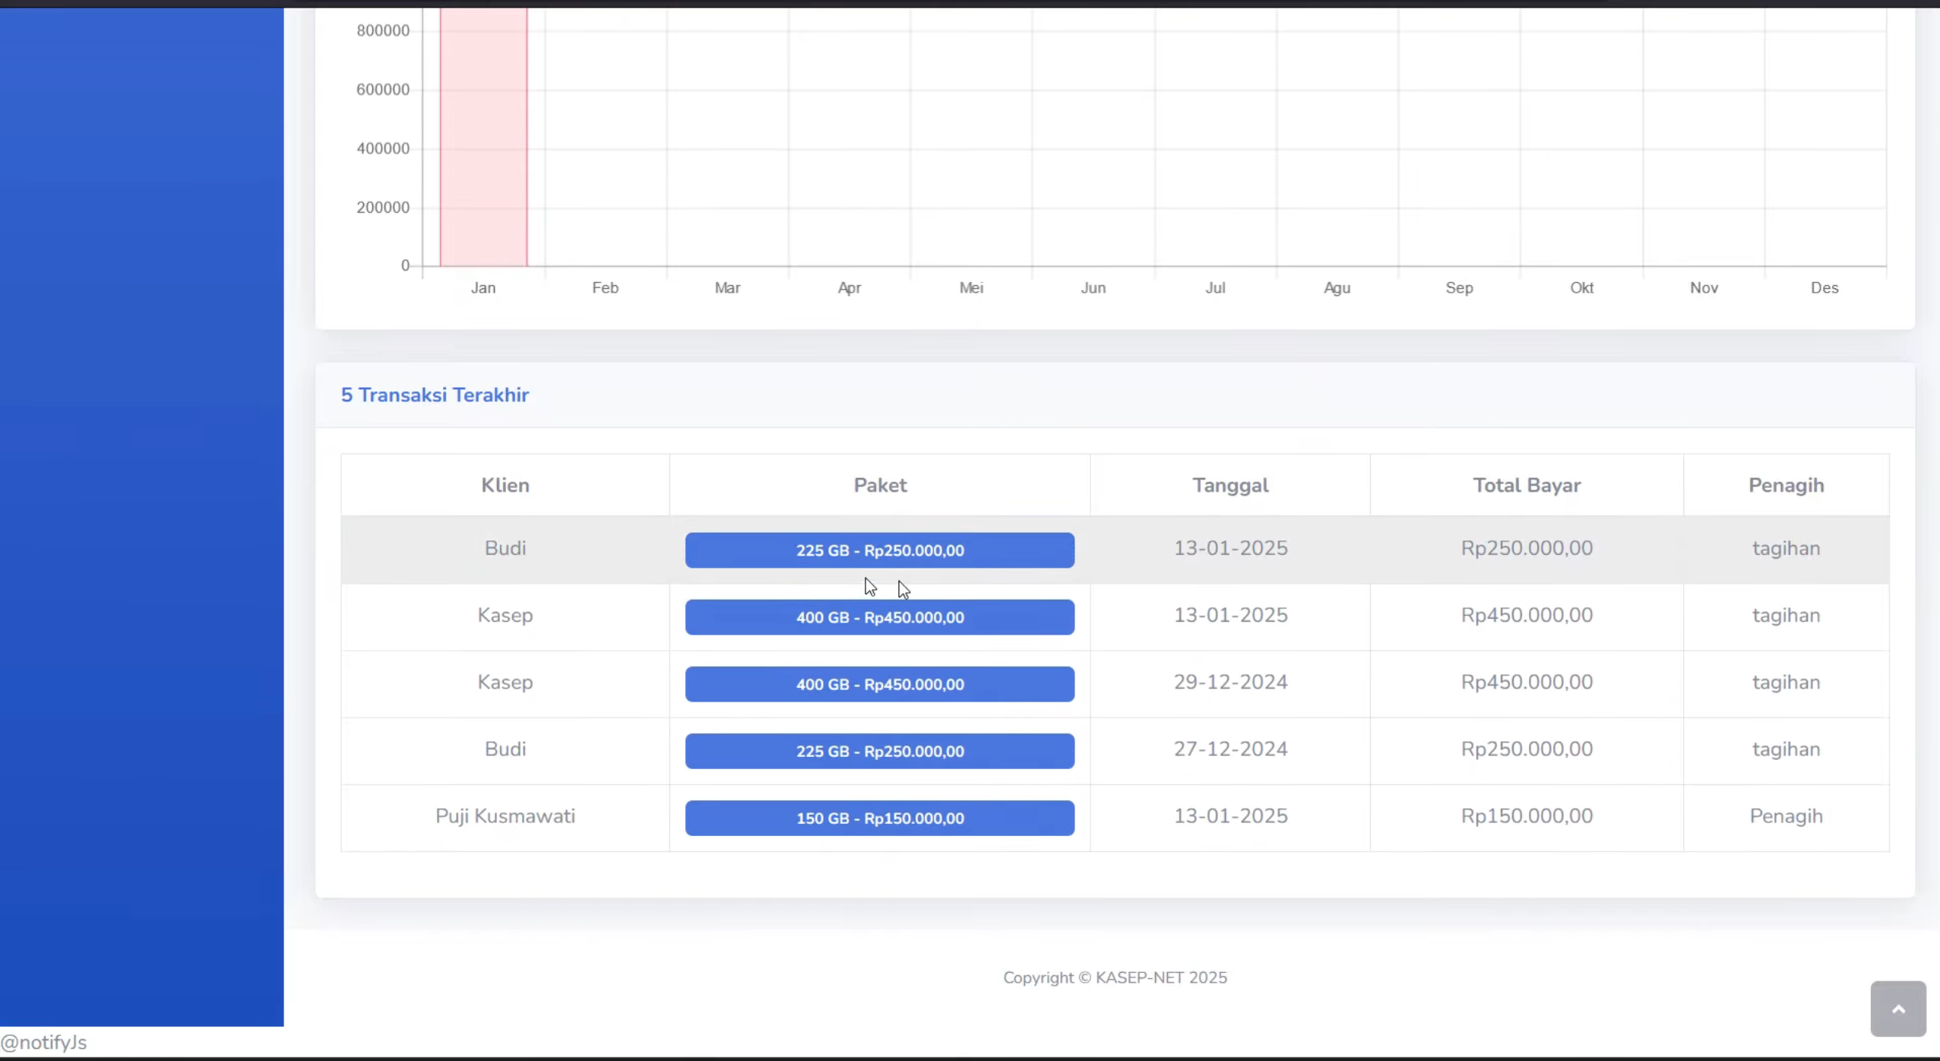This screenshot has height=1061, width=1940.
Task: Click the Rp150.000,00 total amount cell
Action: pyautogui.click(x=1527, y=816)
